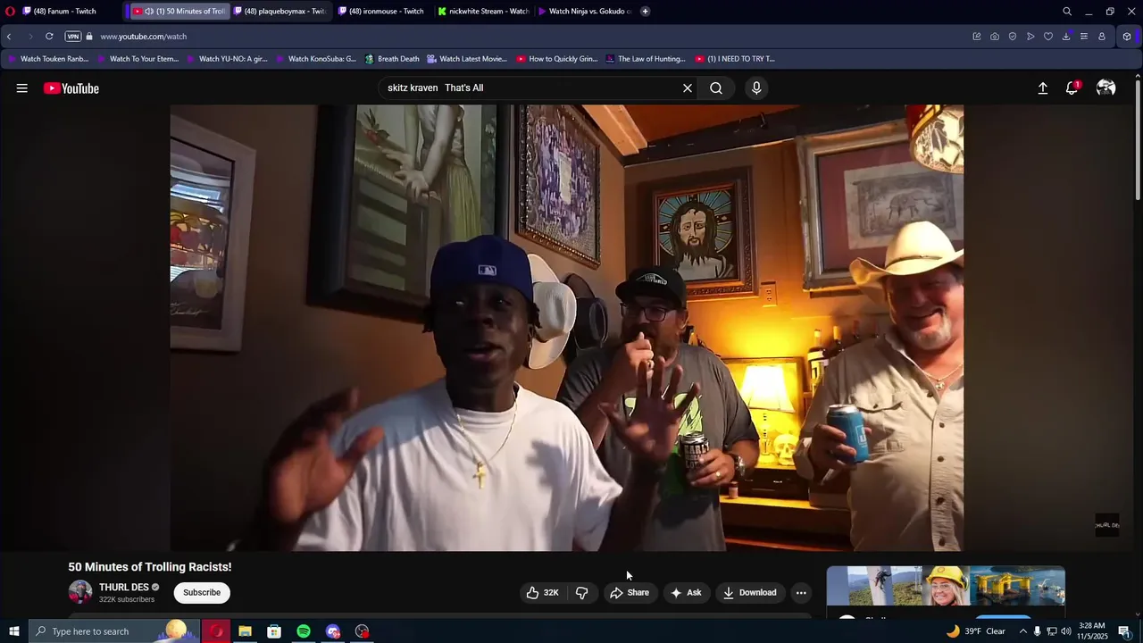1143x643 pixels.
Task: Reload the page
Action: (x=49, y=37)
